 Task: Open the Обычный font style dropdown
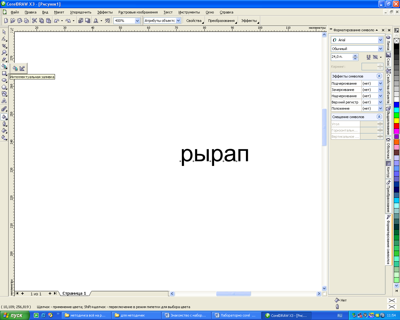[x=380, y=49]
